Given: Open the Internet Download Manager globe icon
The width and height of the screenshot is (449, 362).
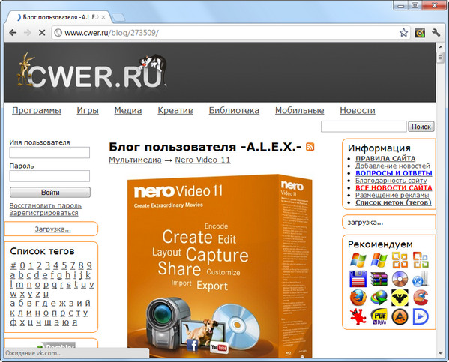Looking at the screenshot, I should 379,298.
